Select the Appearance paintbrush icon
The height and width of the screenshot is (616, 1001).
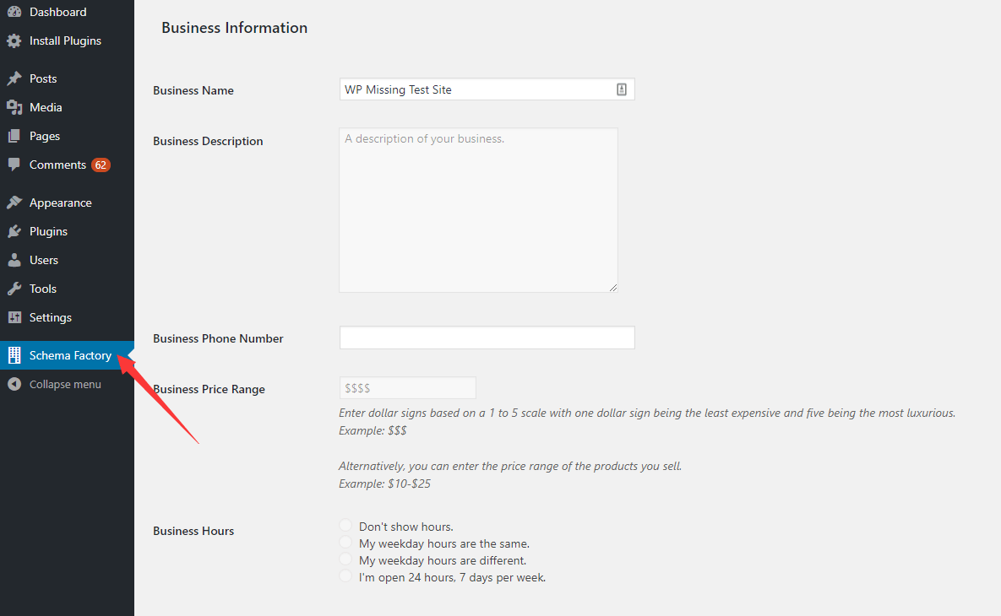14,203
